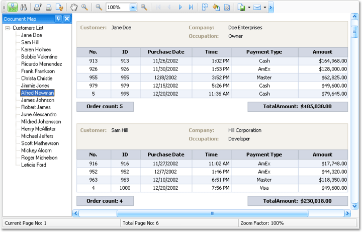Click the Zoom Out magnifier icon
Viewport: 362px width, 232px height.
pos(99,8)
